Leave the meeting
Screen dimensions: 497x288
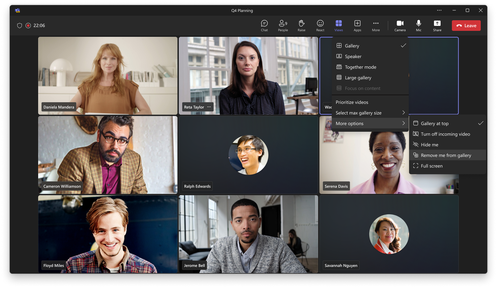[466, 26]
